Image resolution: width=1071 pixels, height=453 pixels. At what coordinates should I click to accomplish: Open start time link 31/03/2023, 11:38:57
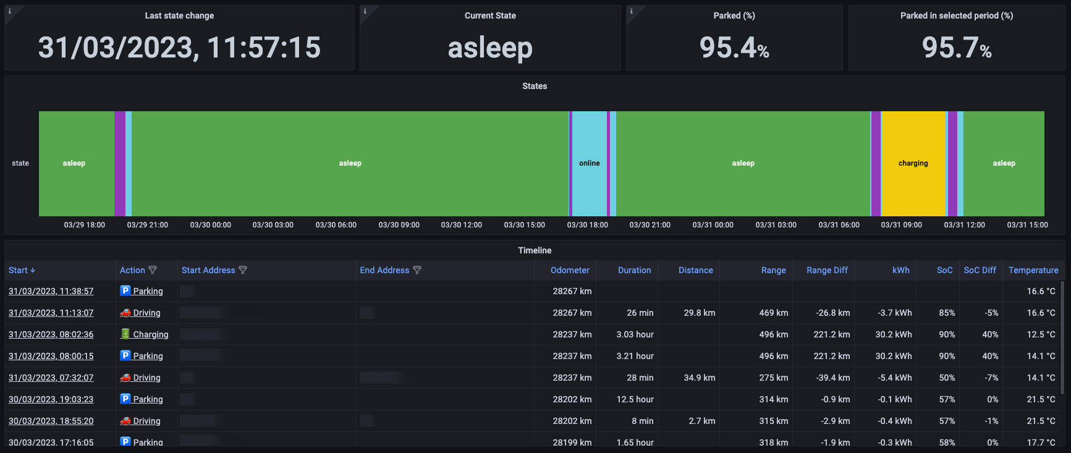click(x=51, y=291)
